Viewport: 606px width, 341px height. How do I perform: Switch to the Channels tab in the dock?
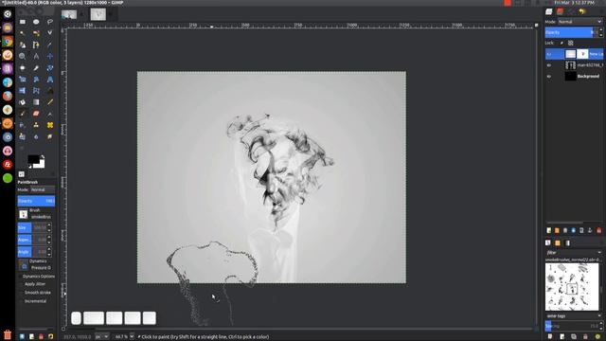pyautogui.click(x=560, y=11)
